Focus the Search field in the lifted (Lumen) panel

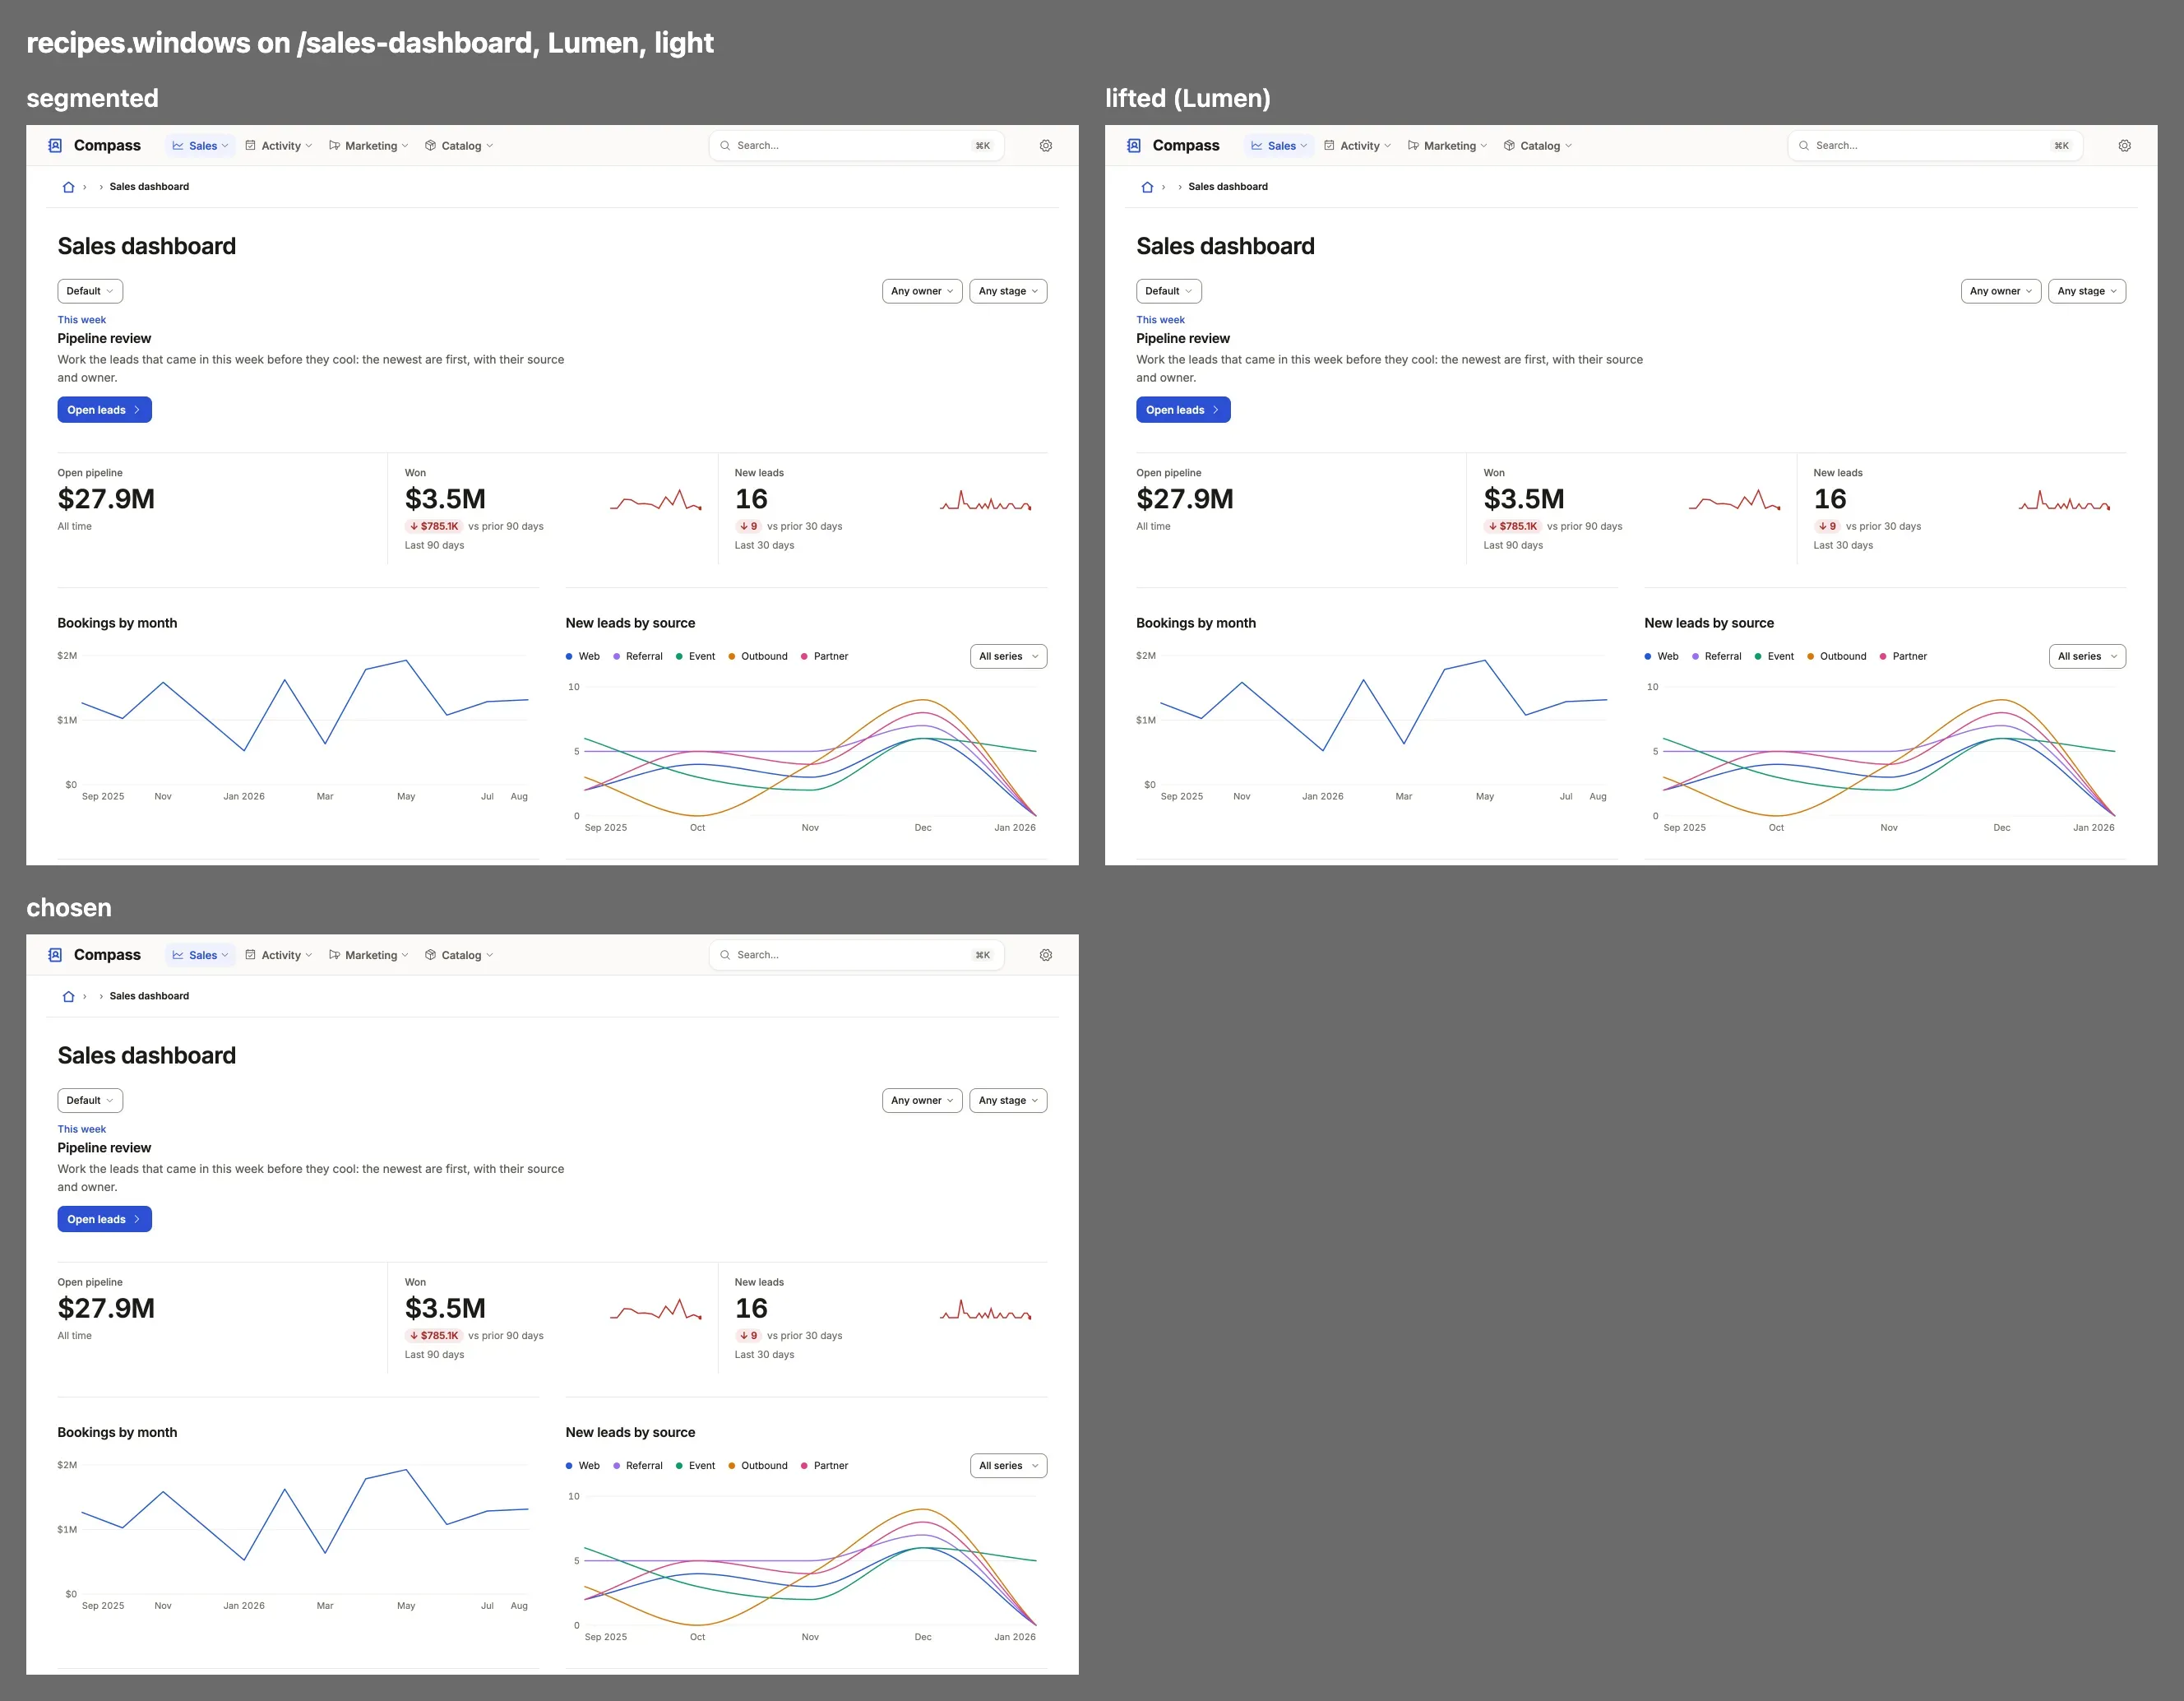tap(1935, 145)
